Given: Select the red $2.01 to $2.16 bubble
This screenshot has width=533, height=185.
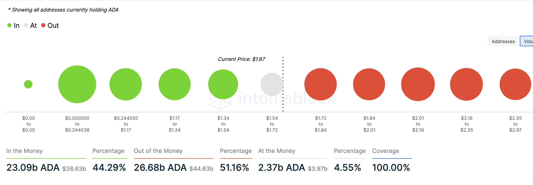Looking at the screenshot, I should (x=418, y=84).
